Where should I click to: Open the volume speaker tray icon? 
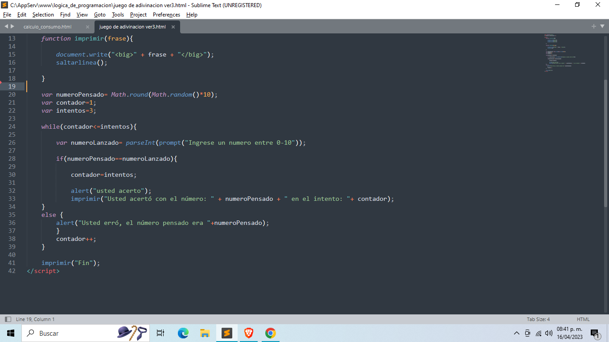point(549,333)
